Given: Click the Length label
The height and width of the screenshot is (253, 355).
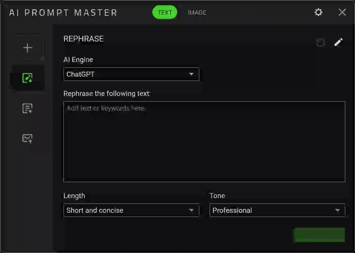Looking at the screenshot, I should [74, 196].
